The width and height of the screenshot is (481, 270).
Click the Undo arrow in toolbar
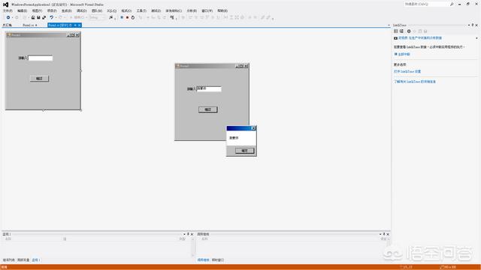52,17
